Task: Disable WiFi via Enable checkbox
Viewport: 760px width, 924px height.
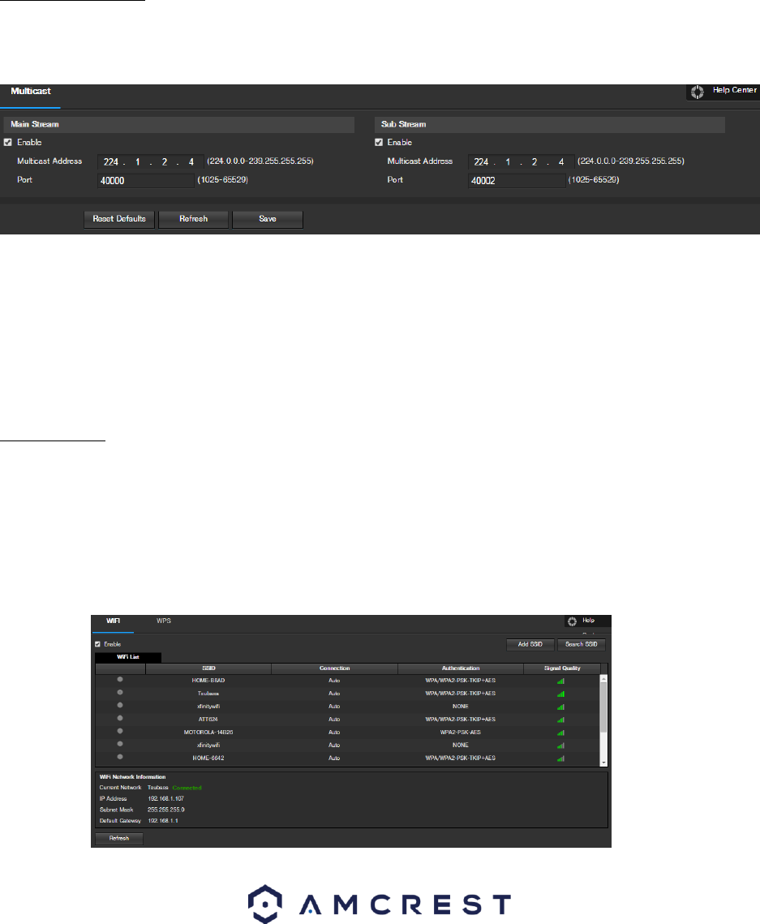Action: pos(98,644)
